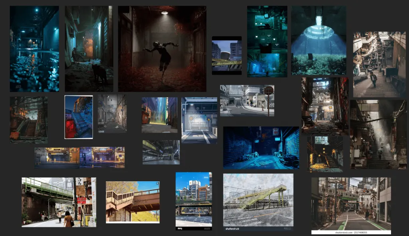Select the Japanese street photo with green overpass
The width and height of the screenshot is (409, 236).
point(59,202)
